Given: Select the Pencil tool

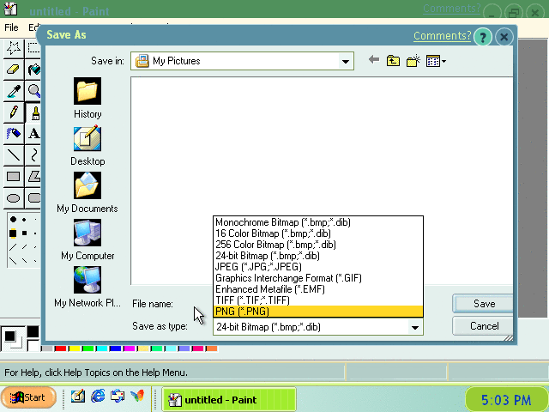Looking at the screenshot, I should (14, 112).
